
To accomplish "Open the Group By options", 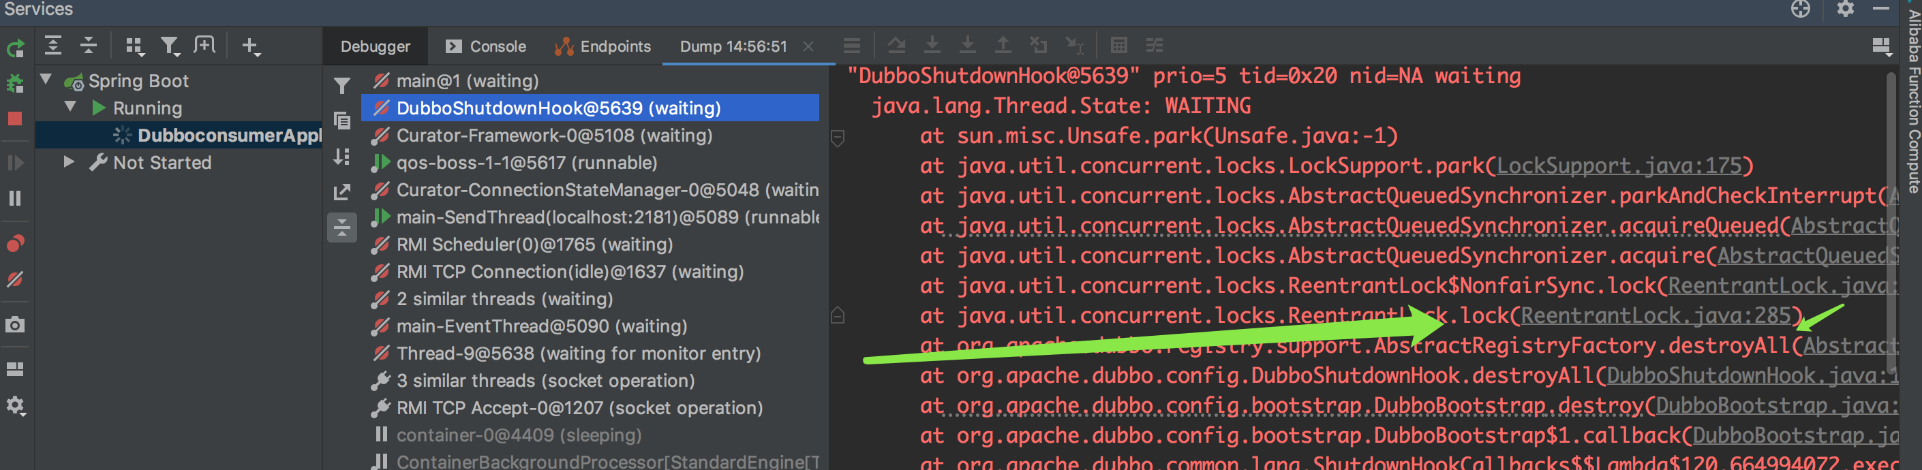I will pos(134,46).
